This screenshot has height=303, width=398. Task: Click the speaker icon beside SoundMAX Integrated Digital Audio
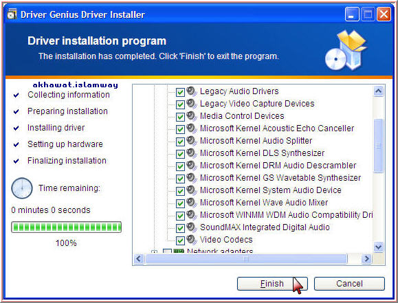point(191,227)
